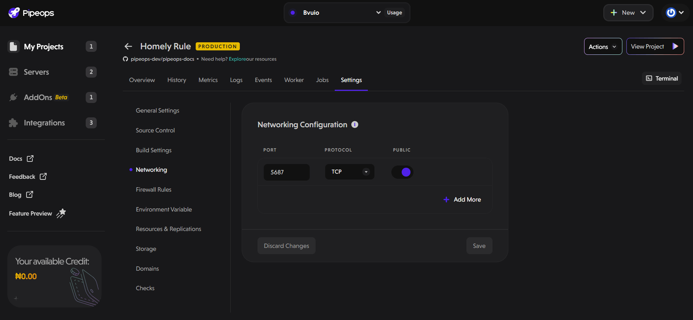The height and width of the screenshot is (320, 693).
Task: Click Networking Configuration info icon
Action: [x=355, y=125]
